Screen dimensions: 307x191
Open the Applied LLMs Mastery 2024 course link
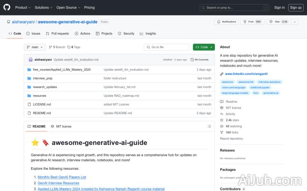tap(101, 189)
